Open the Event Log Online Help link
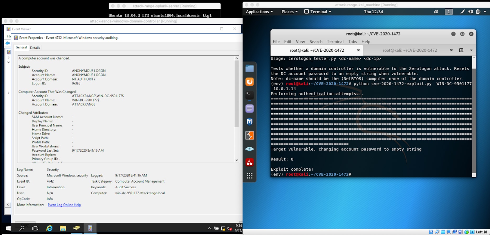Viewport: 490px width, 235px height. click(64, 205)
